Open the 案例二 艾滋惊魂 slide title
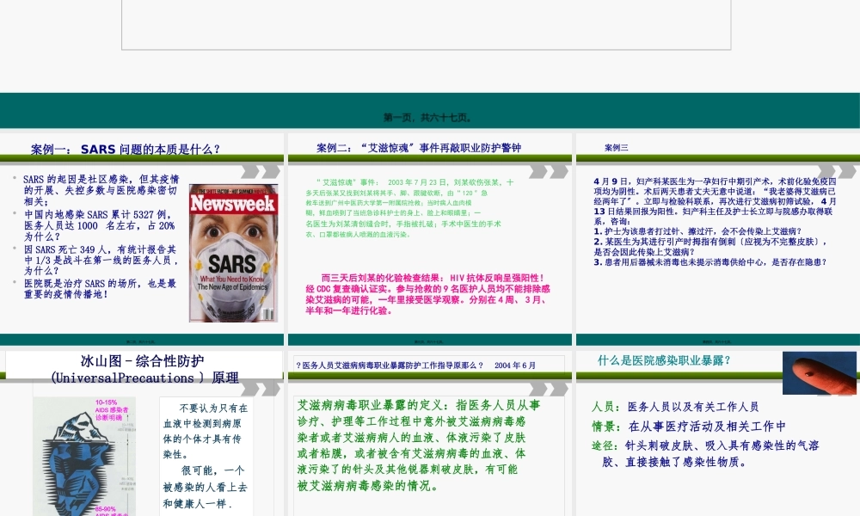This screenshot has height=516, width=860. point(419,148)
